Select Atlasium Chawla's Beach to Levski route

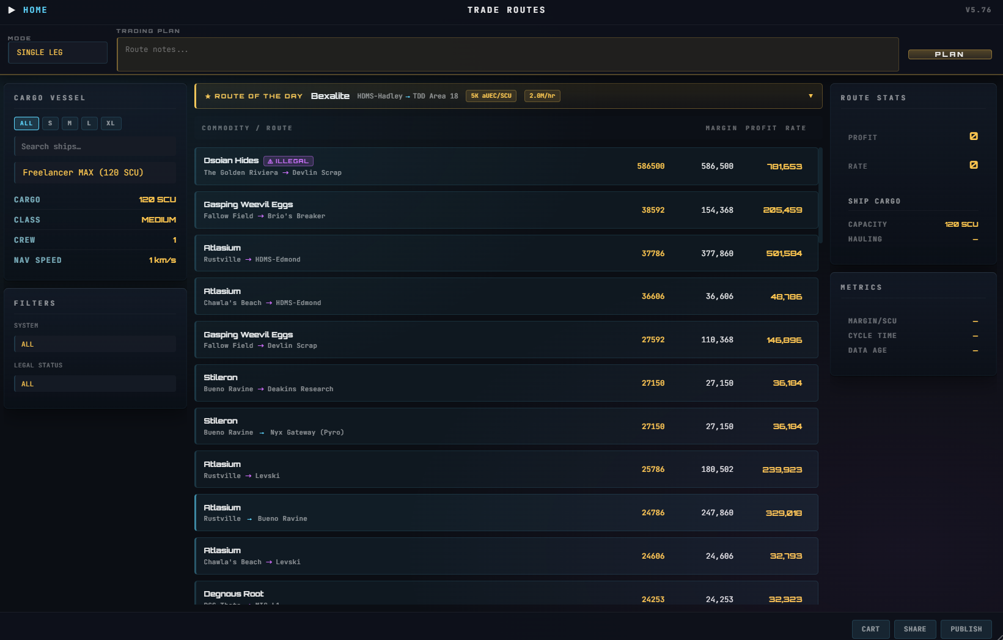pyautogui.click(x=506, y=556)
